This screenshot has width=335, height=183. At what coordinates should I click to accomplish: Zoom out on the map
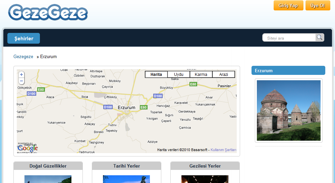click(21, 81)
